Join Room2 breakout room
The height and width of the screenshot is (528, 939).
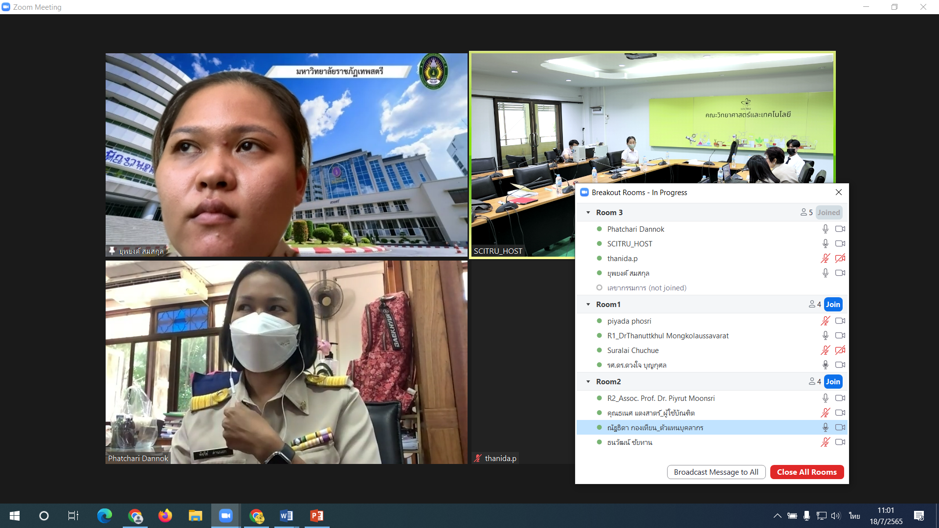point(833,381)
